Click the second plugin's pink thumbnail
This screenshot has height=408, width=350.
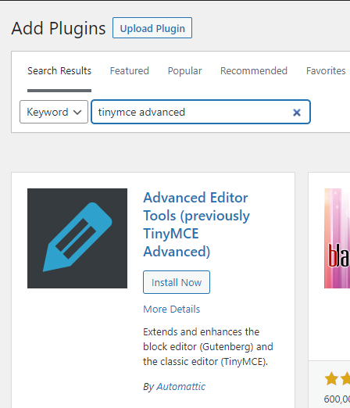coord(337,238)
